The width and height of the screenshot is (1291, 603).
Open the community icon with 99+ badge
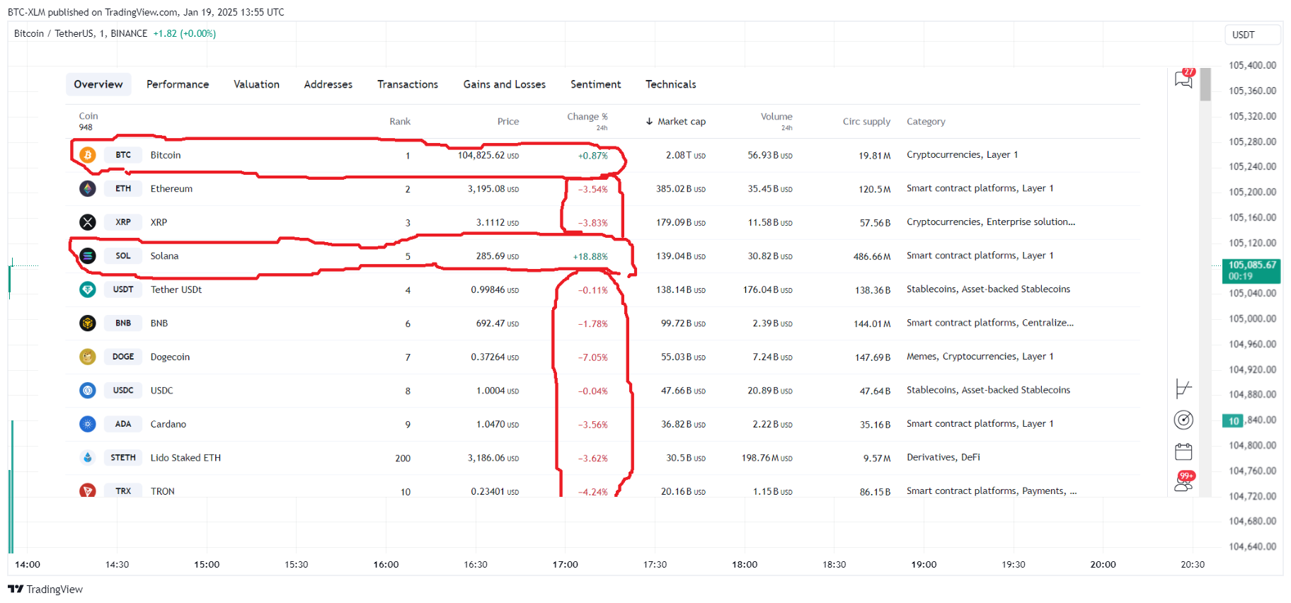[x=1185, y=481]
